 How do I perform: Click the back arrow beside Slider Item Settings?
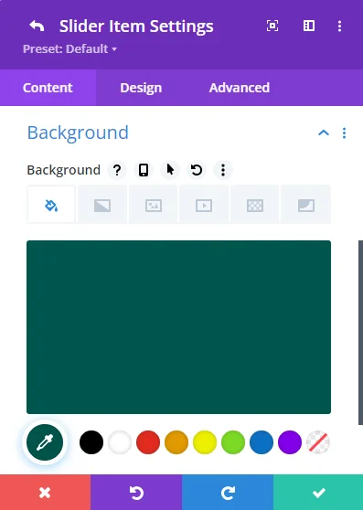37,26
